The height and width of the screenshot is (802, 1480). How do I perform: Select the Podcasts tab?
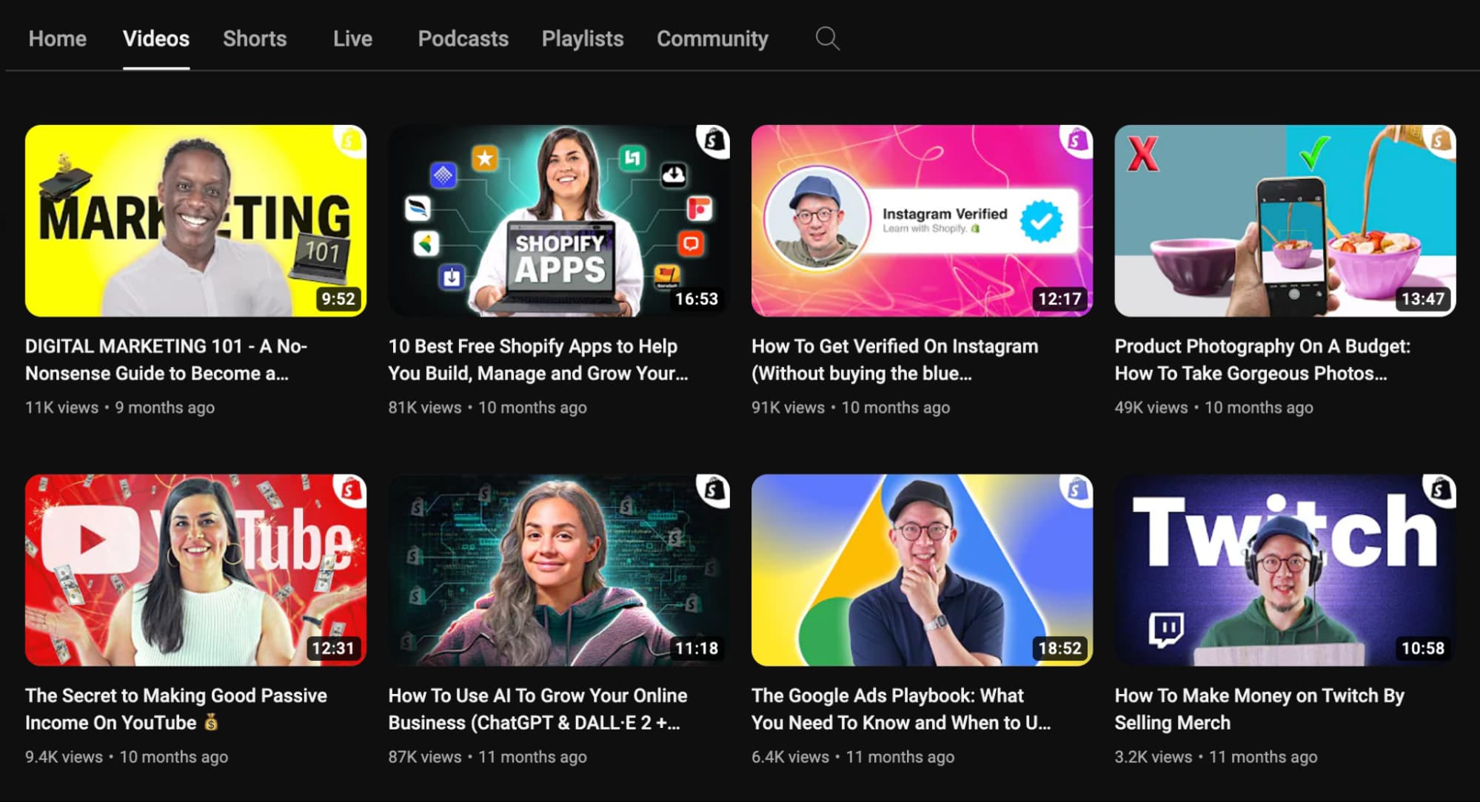coord(463,38)
